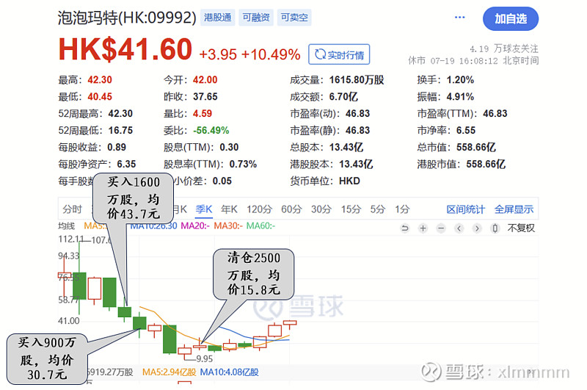Viewport: 587px width, 390px height.
Task: Click the 成交量 value 1615.80万股
Action: pos(357,80)
